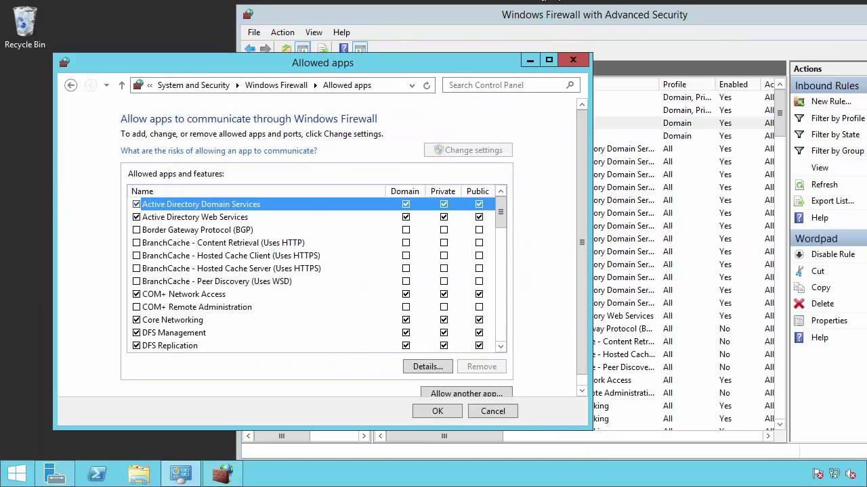This screenshot has width=867, height=487.
Task: Toggle Domain checkbox for COM+ Network Access
Action: click(406, 294)
